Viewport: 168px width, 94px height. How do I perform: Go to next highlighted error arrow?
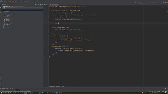point(167,7)
